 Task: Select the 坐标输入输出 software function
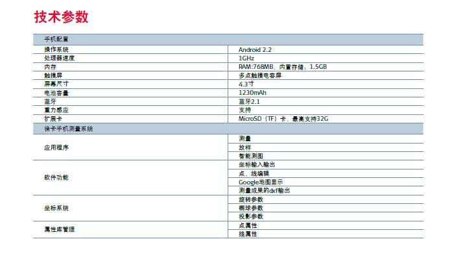(x=257, y=165)
